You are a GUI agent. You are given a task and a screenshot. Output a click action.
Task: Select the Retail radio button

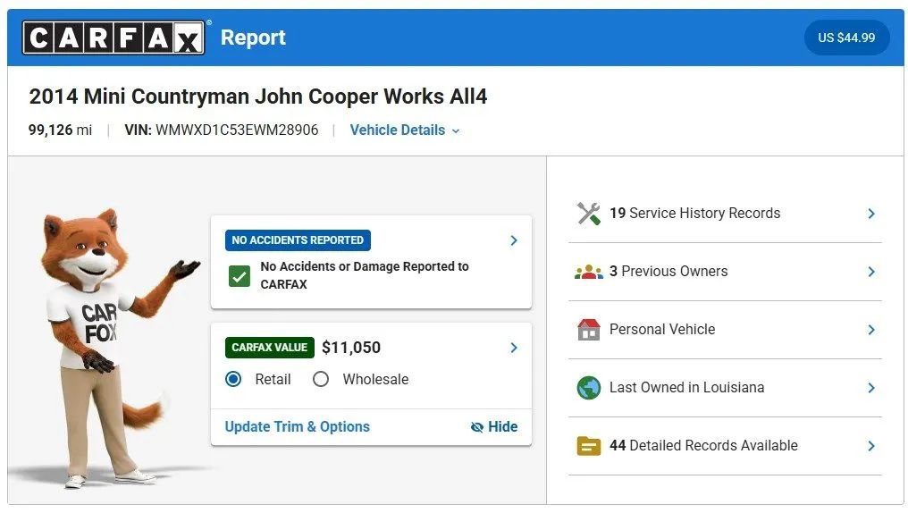click(x=233, y=379)
